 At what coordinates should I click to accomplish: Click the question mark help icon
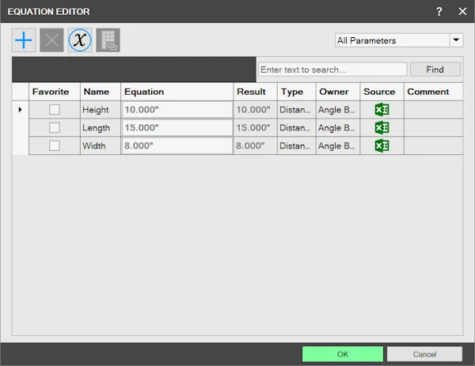tap(439, 12)
